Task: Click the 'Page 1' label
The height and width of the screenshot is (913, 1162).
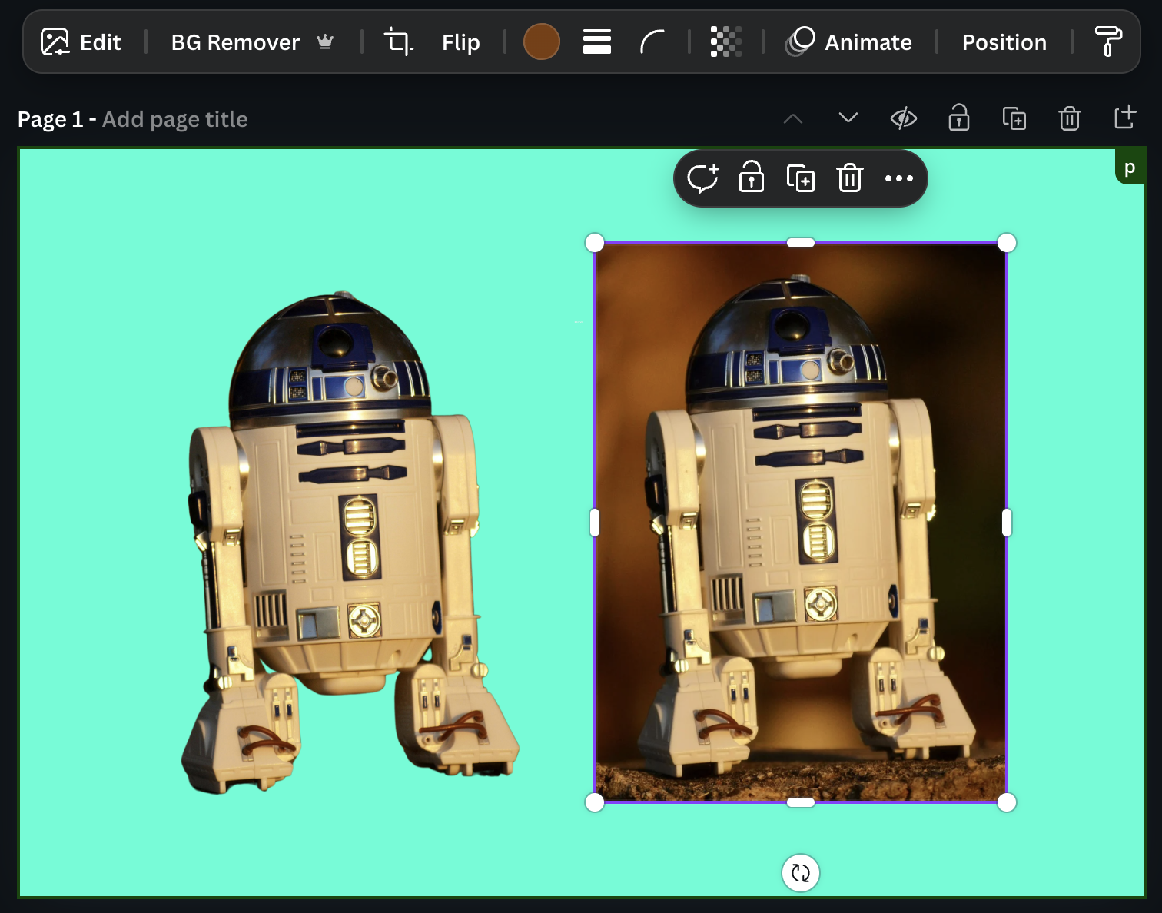Action: point(50,119)
